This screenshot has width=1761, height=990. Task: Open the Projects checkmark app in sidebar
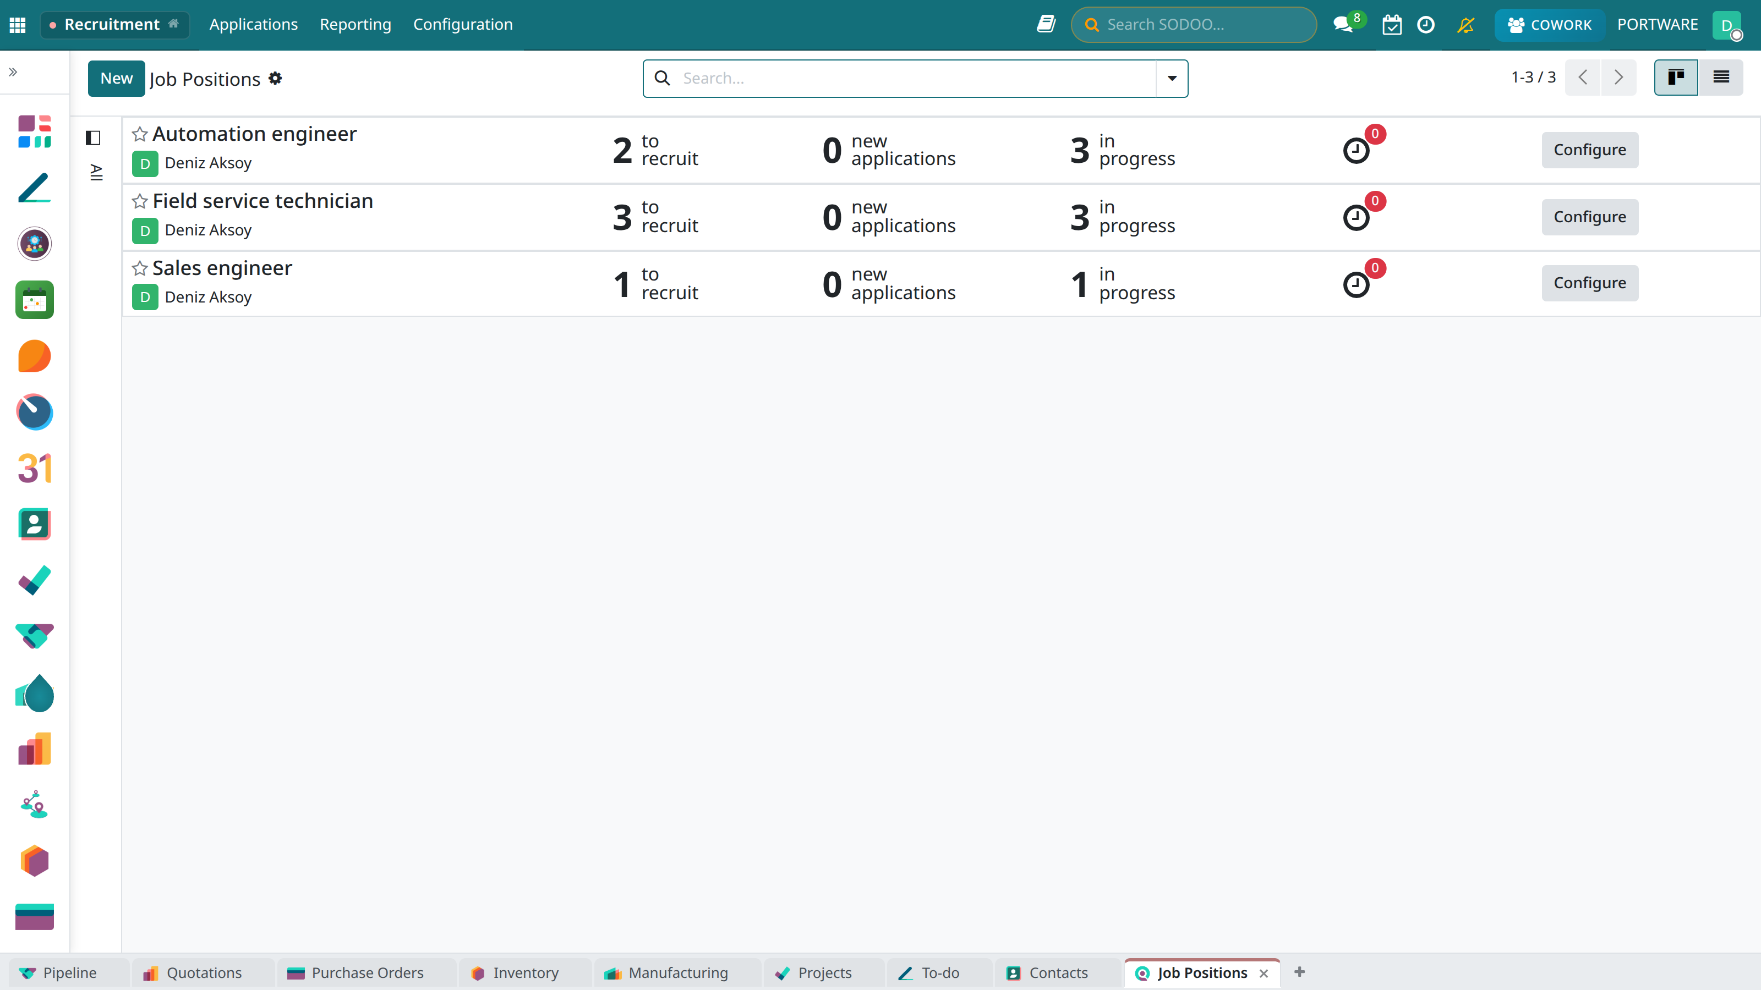click(34, 580)
